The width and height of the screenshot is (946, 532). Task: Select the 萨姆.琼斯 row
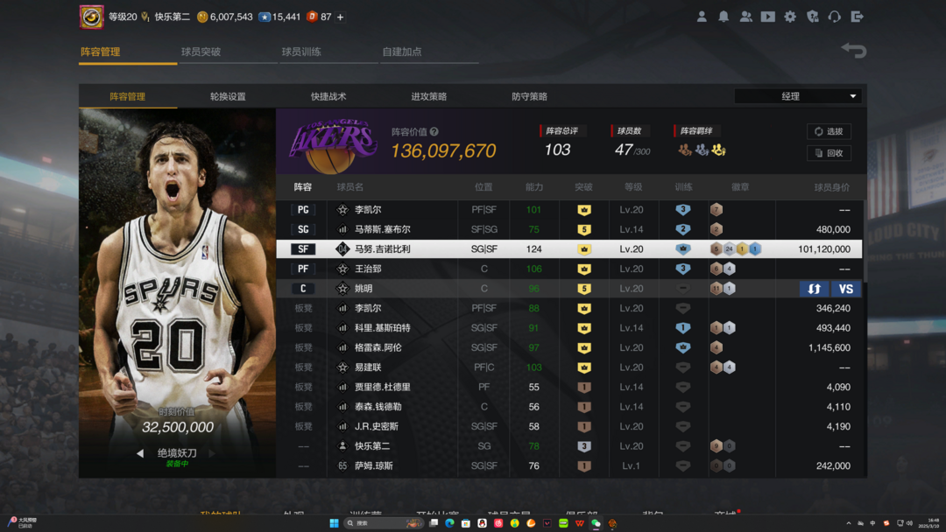click(569, 465)
